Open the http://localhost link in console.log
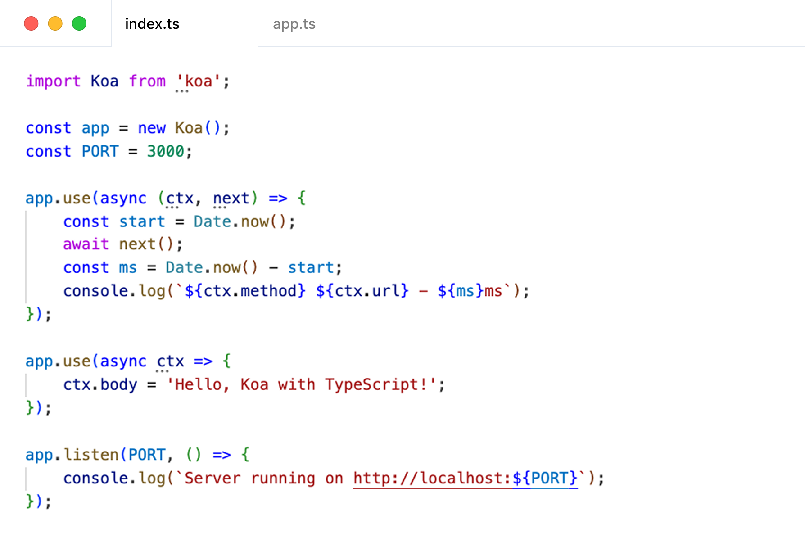The height and width of the screenshot is (551, 805). 431,478
